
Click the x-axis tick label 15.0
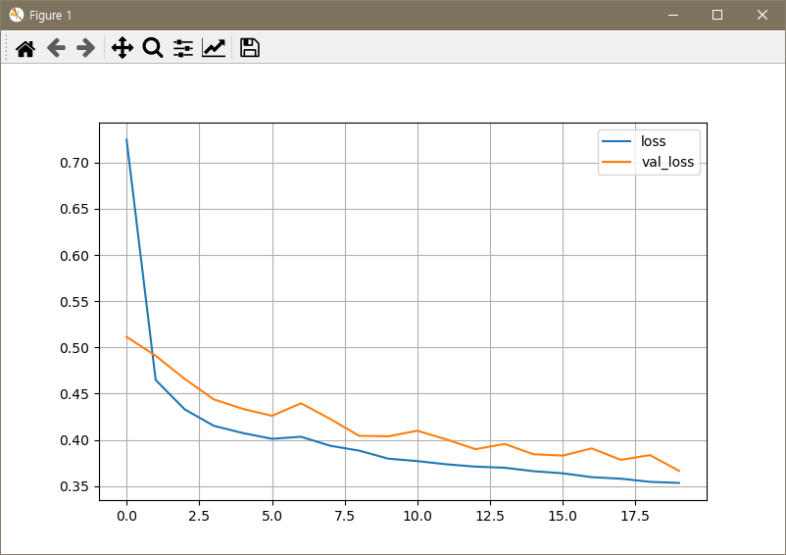coord(563,516)
